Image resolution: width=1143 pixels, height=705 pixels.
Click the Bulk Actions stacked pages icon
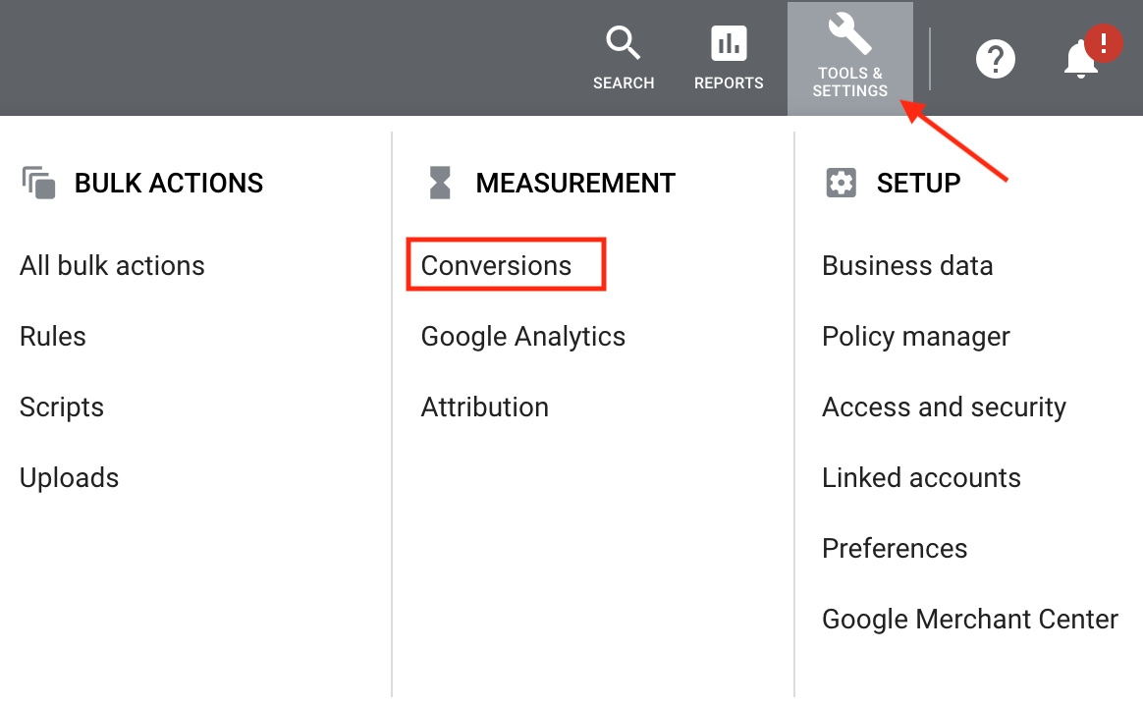point(39,183)
